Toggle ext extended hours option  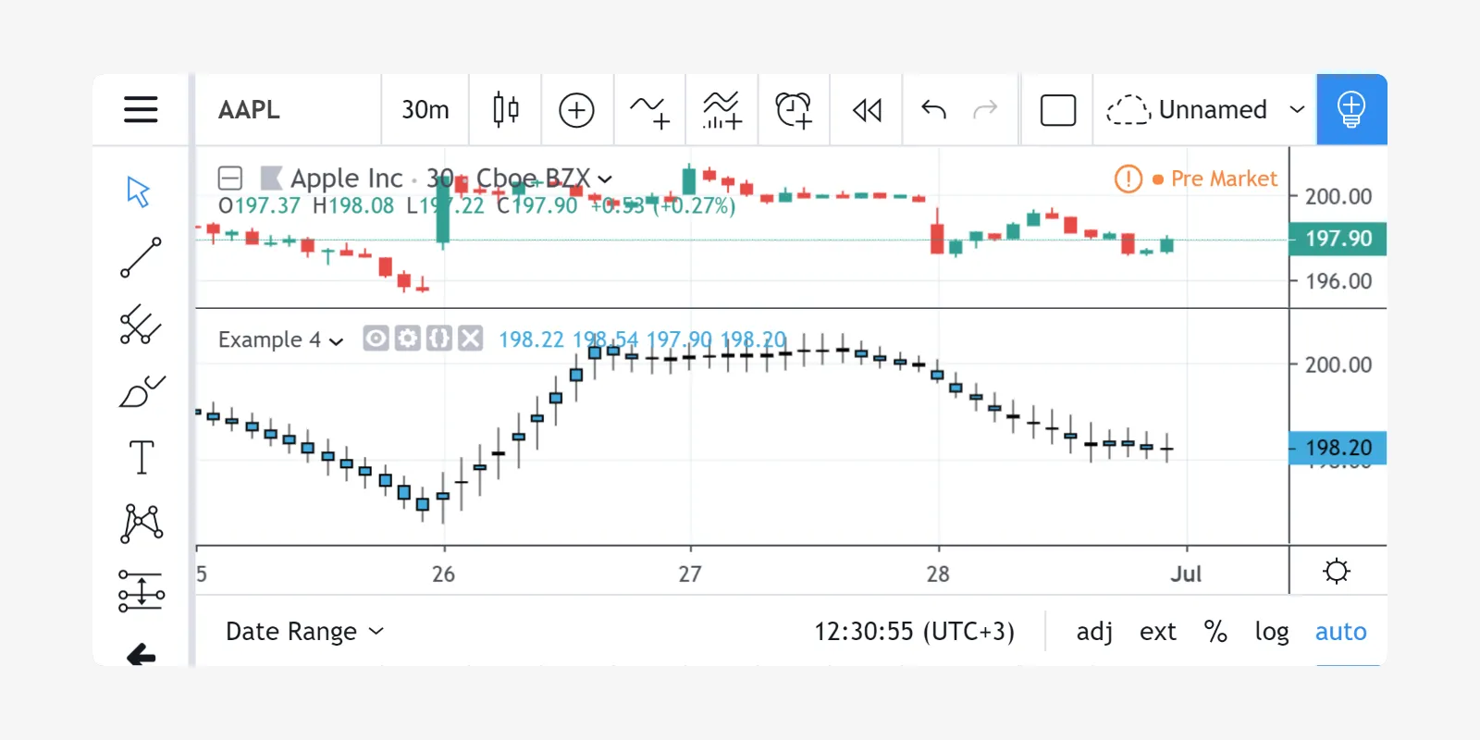[x=1158, y=631]
